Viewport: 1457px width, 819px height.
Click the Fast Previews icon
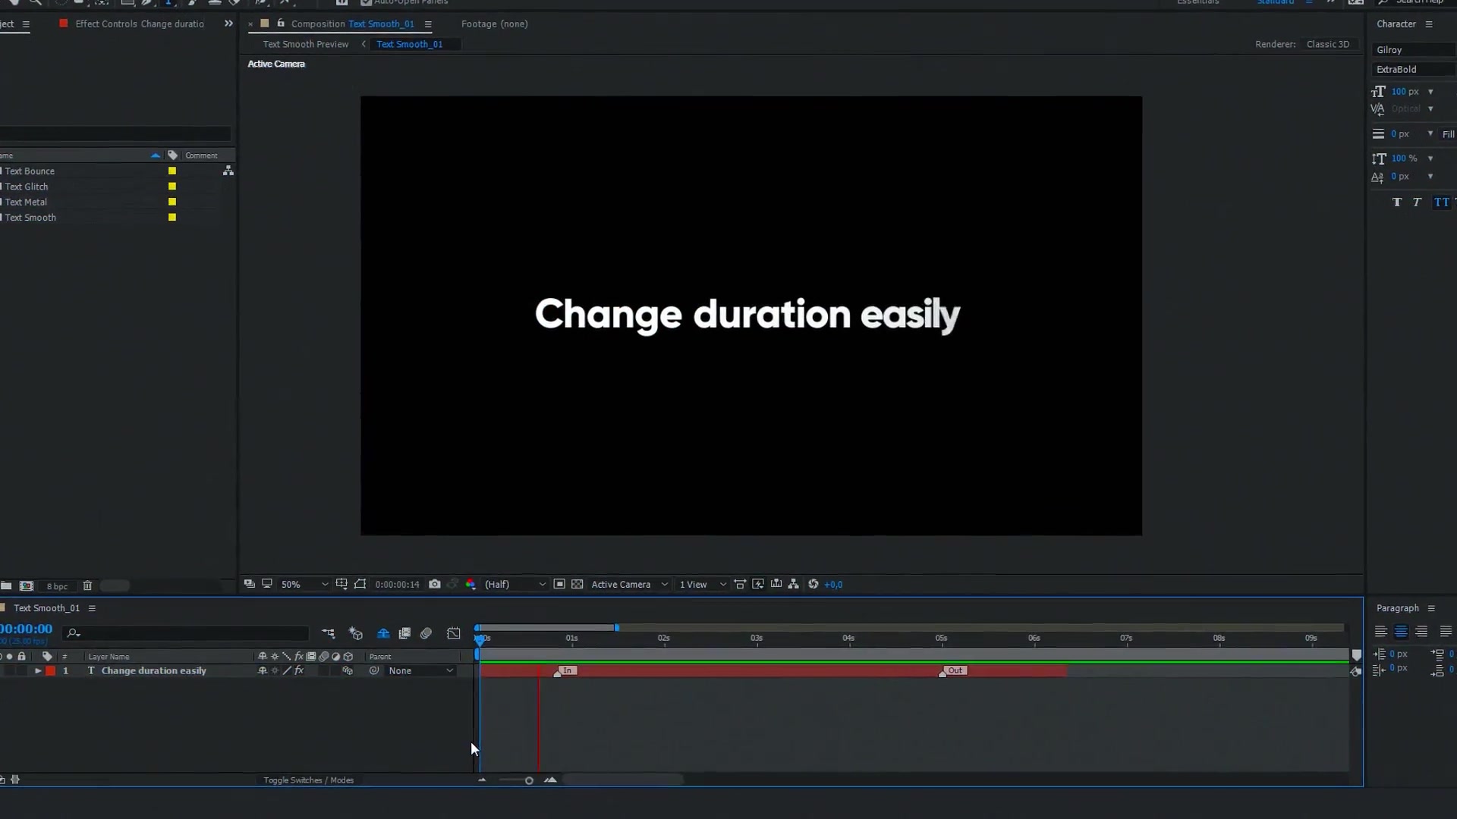(x=758, y=584)
